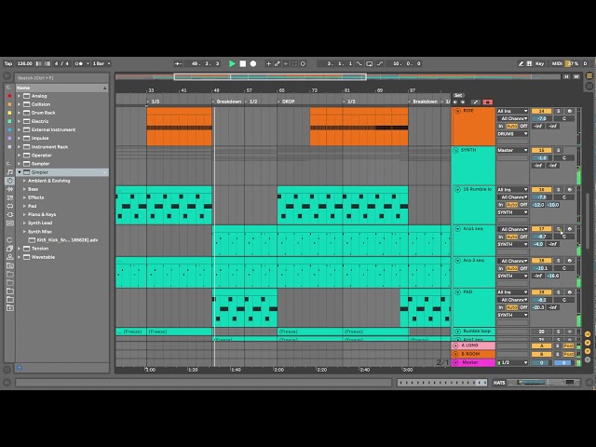
Task: Click the Lock Envelopes red icon
Action: (488, 102)
